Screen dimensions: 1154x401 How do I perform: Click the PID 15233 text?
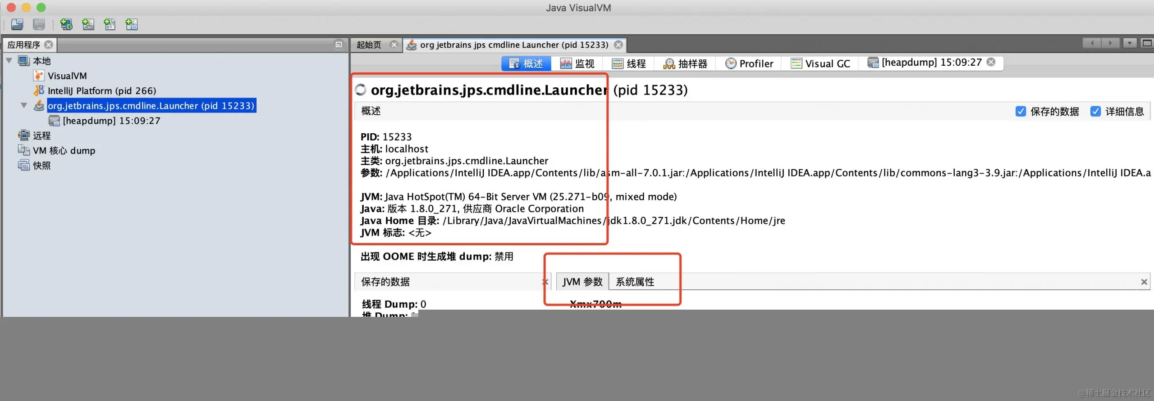tap(386, 137)
